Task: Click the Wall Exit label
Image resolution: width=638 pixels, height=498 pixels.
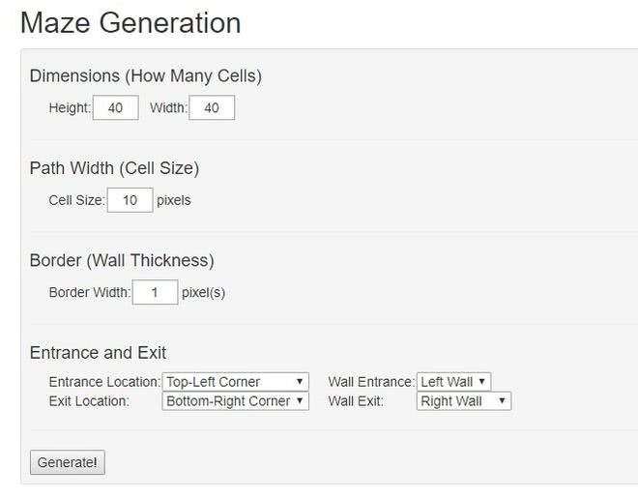Action: click(356, 401)
